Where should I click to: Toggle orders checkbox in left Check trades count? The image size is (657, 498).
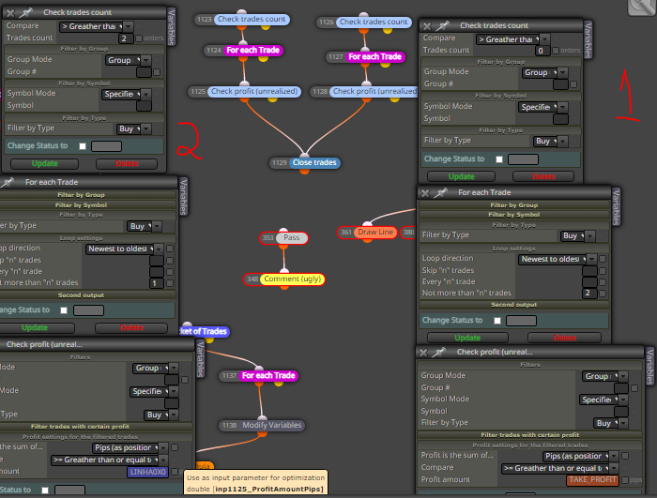pos(139,38)
